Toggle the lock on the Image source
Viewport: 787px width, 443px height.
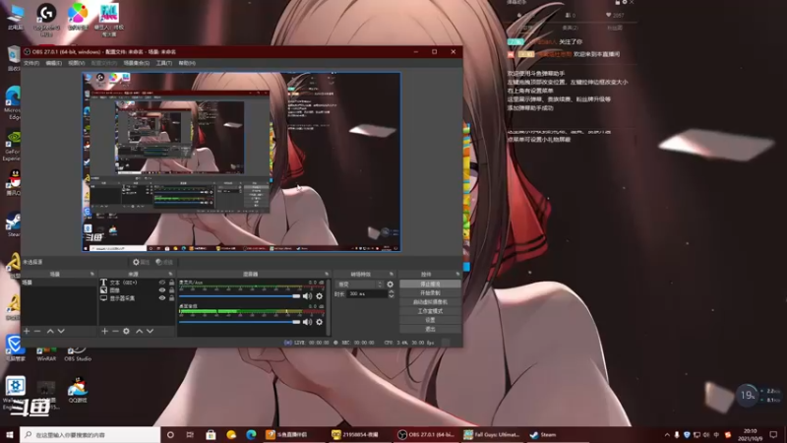click(171, 290)
